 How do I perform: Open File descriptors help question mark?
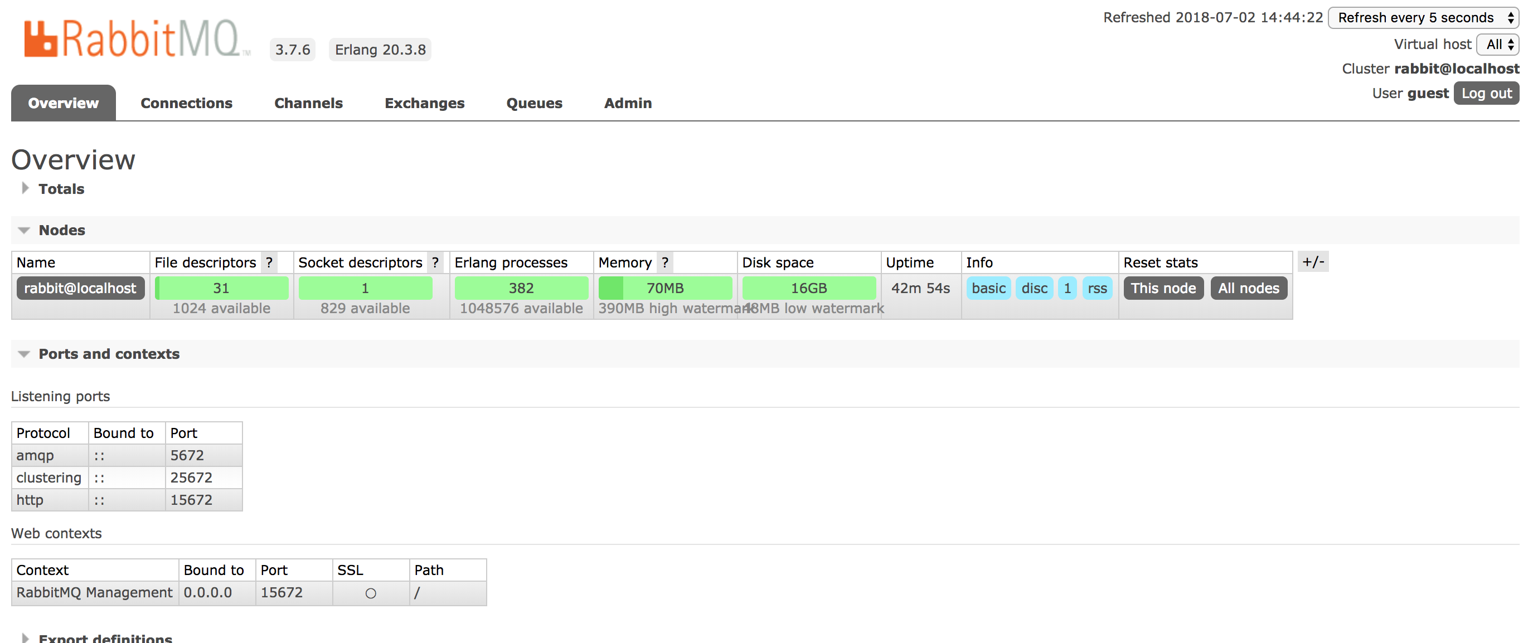(x=269, y=262)
